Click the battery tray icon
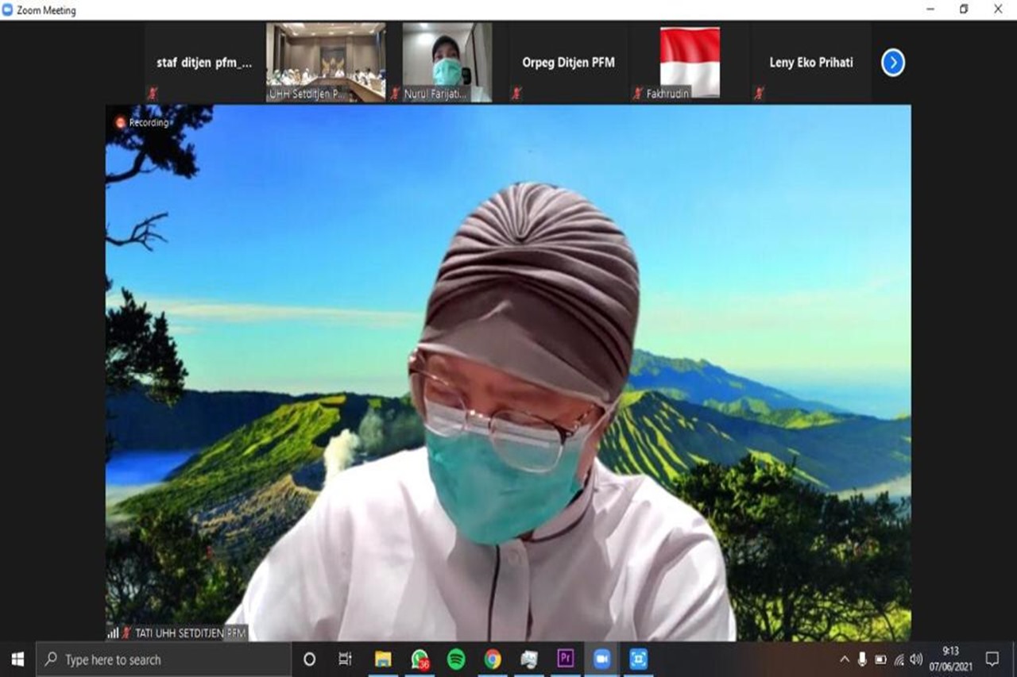 880,659
